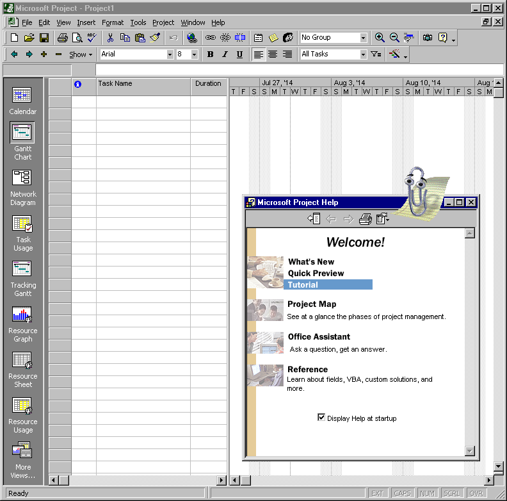
Task: Open the Edit menu
Action: 44,22
